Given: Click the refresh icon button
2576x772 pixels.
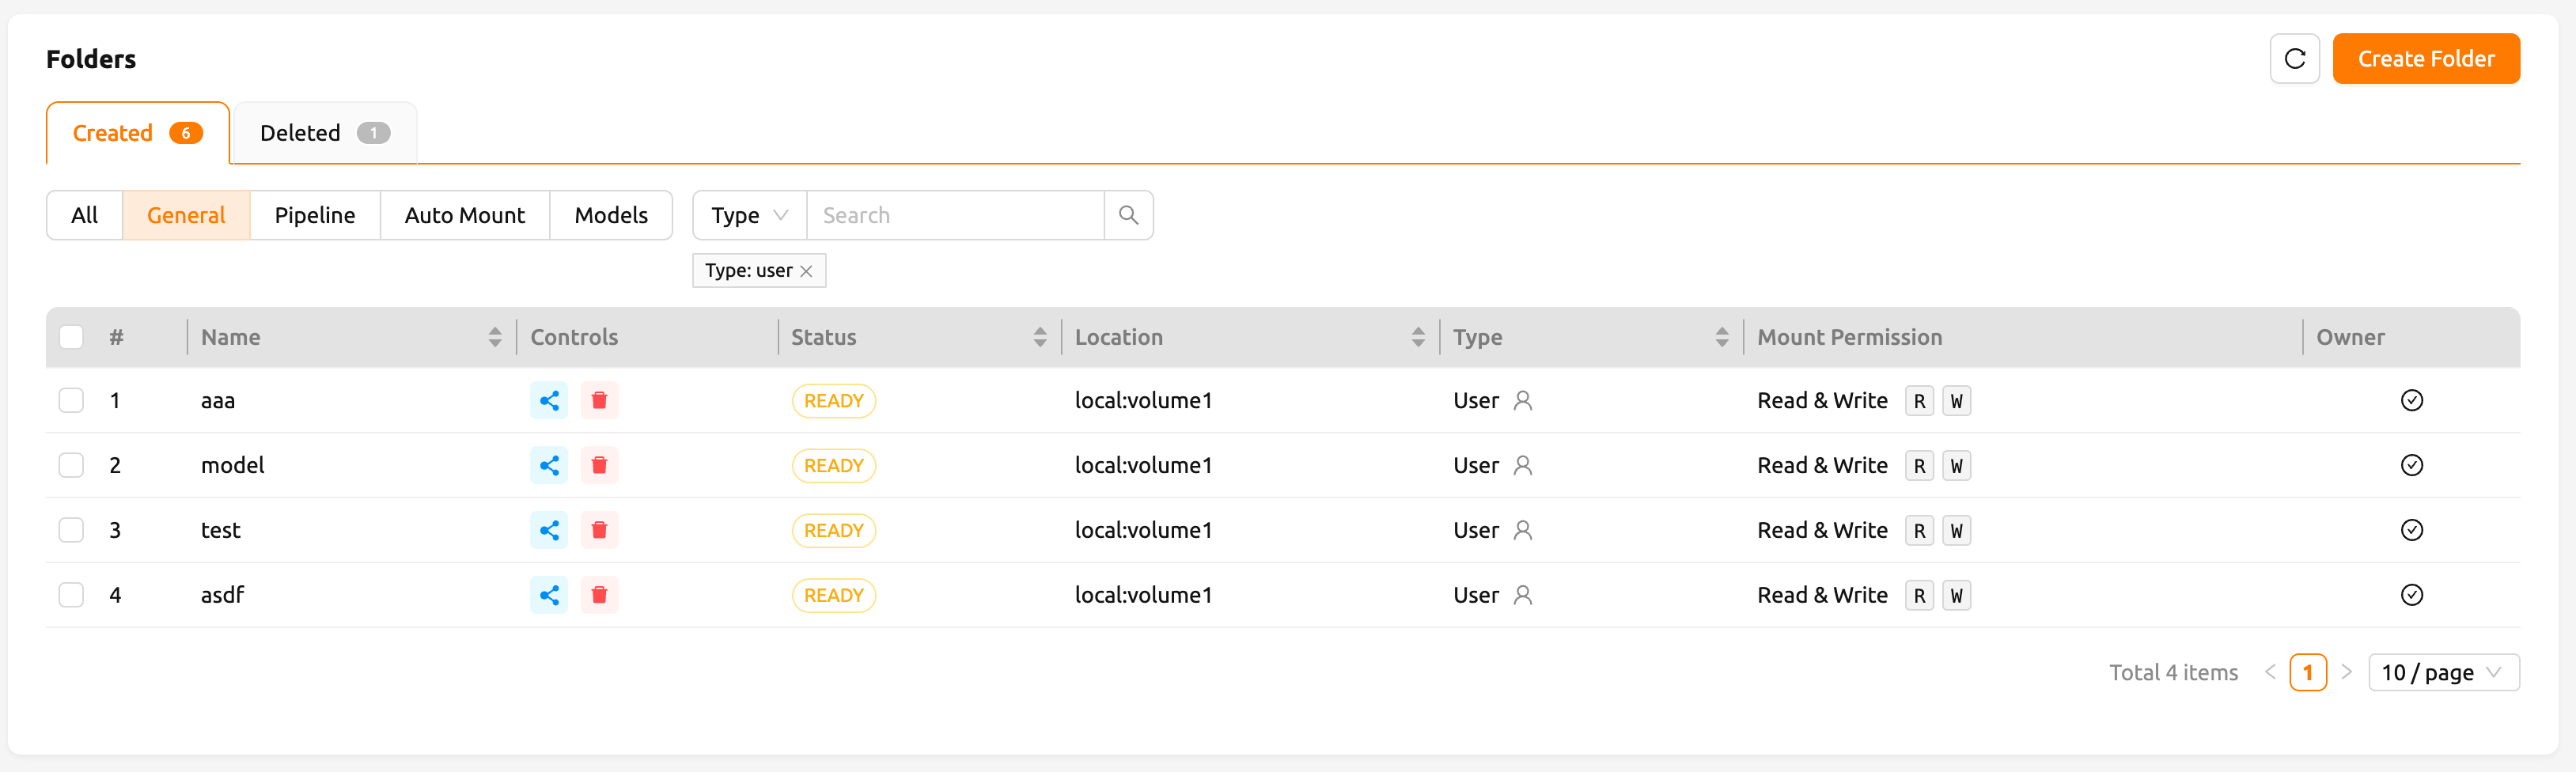Looking at the screenshot, I should pos(2294,59).
